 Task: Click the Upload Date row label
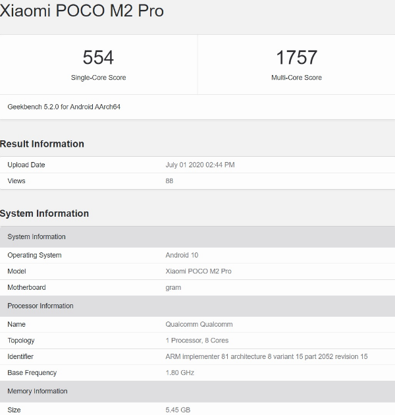point(26,165)
